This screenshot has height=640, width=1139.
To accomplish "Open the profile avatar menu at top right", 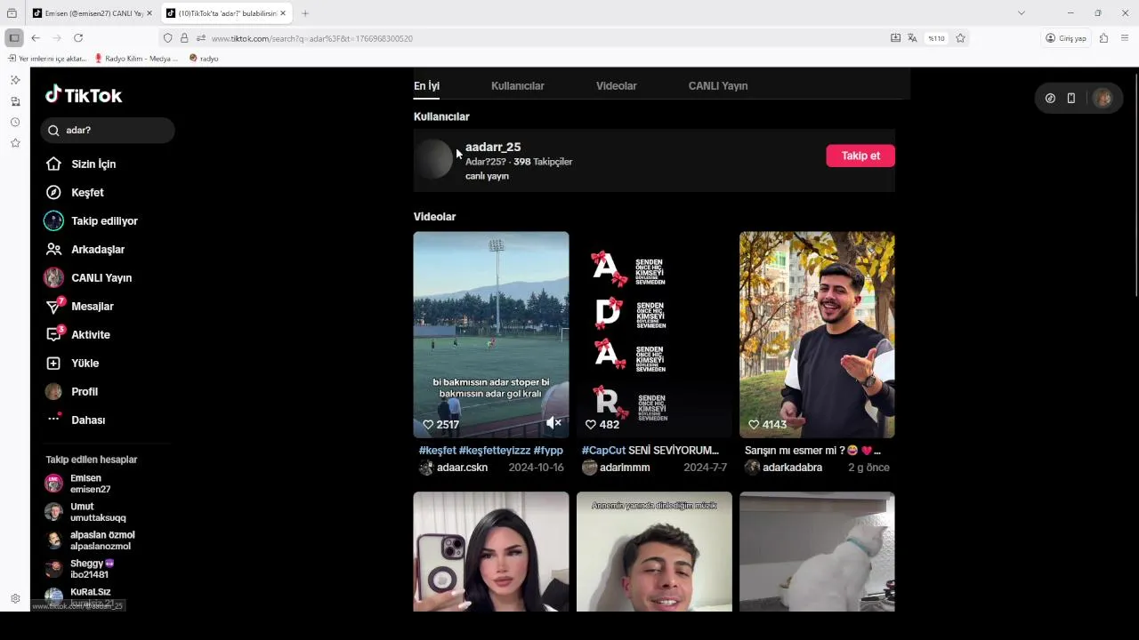I will (x=1103, y=99).
